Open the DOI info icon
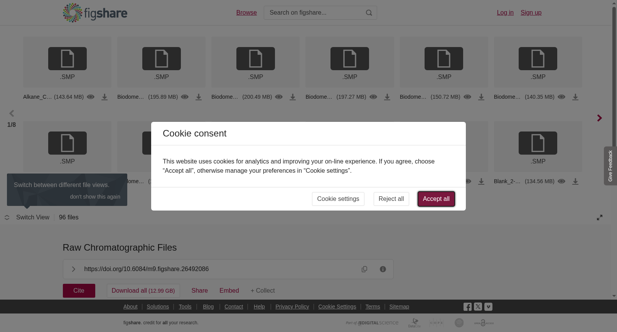 tap(383, 269)
